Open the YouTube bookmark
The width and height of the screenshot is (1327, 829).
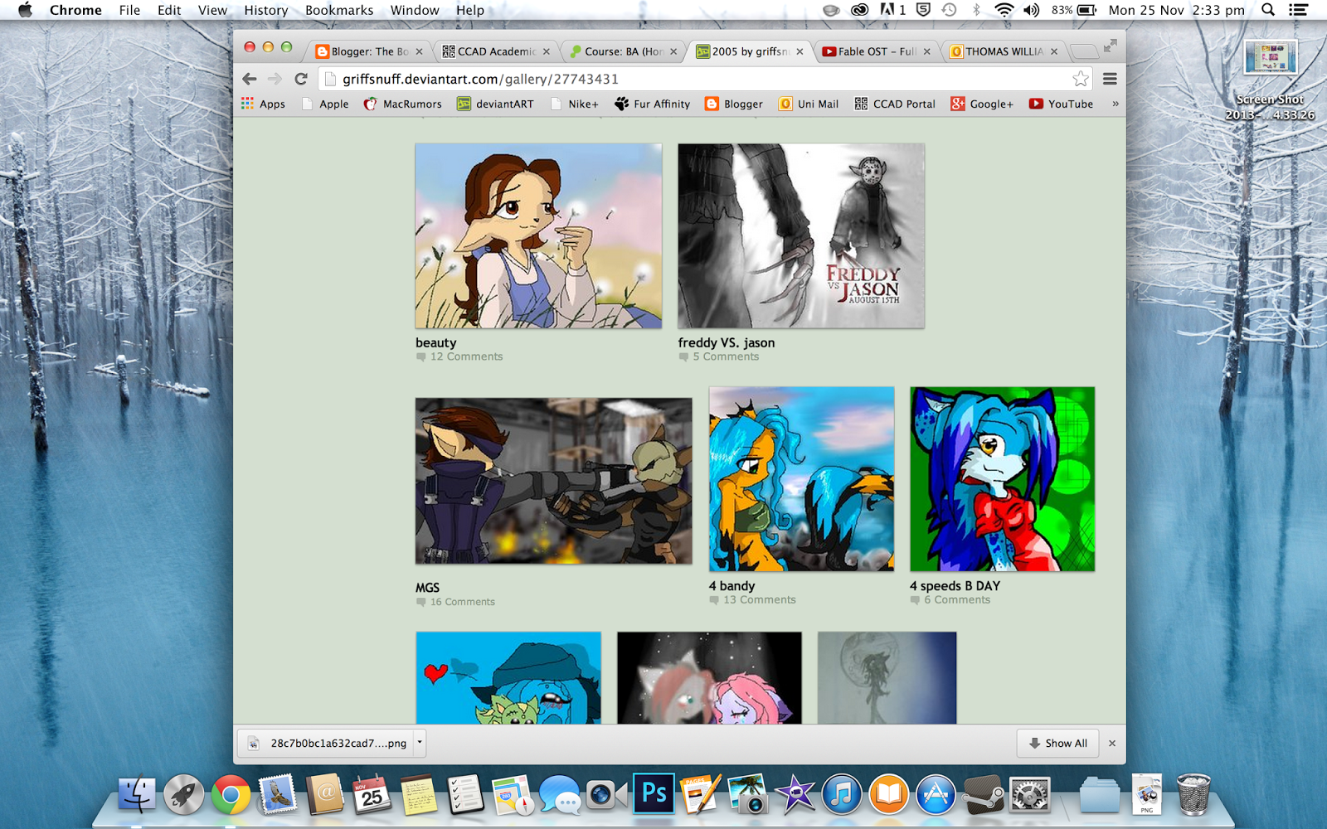pyautogui.click(x=1061, y=104)
